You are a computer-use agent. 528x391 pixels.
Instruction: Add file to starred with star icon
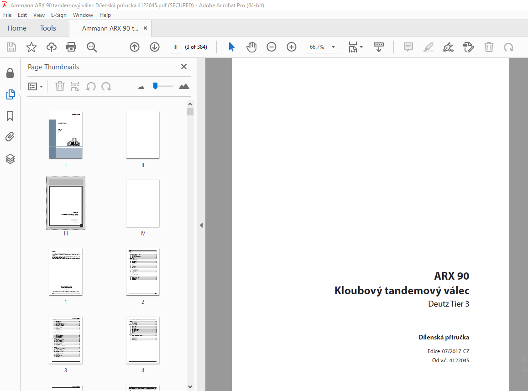pyautogui.click(x=31, y=47)
